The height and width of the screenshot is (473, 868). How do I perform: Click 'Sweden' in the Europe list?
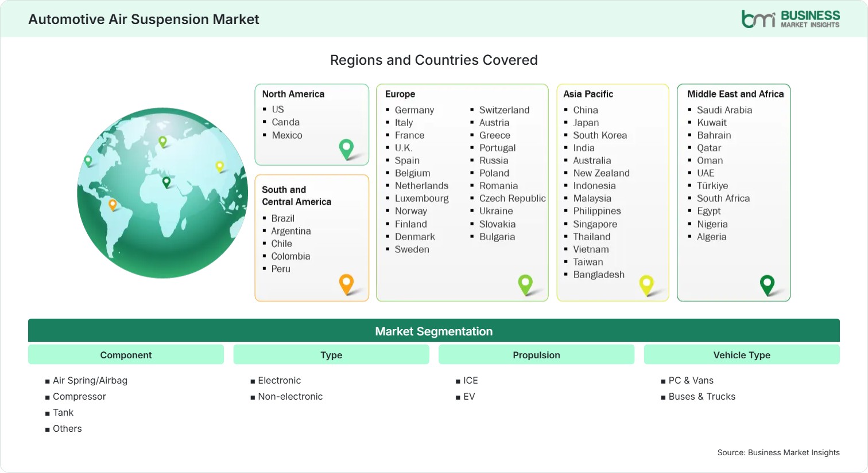412,249
